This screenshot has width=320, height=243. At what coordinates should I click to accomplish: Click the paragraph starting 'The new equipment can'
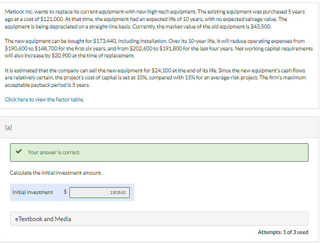[x=159, y=48]
